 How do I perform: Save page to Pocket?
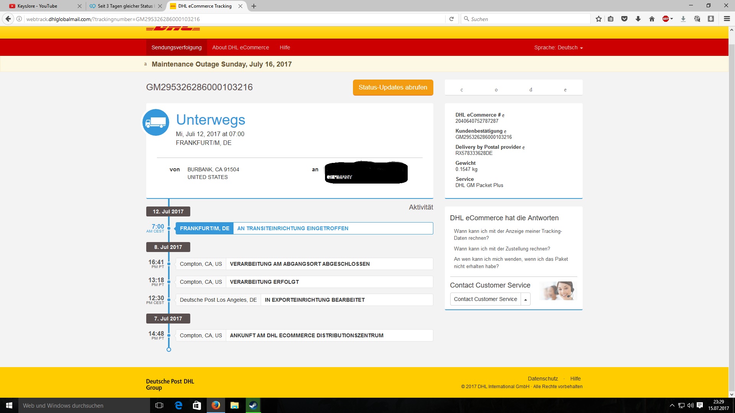click(624, 19)
